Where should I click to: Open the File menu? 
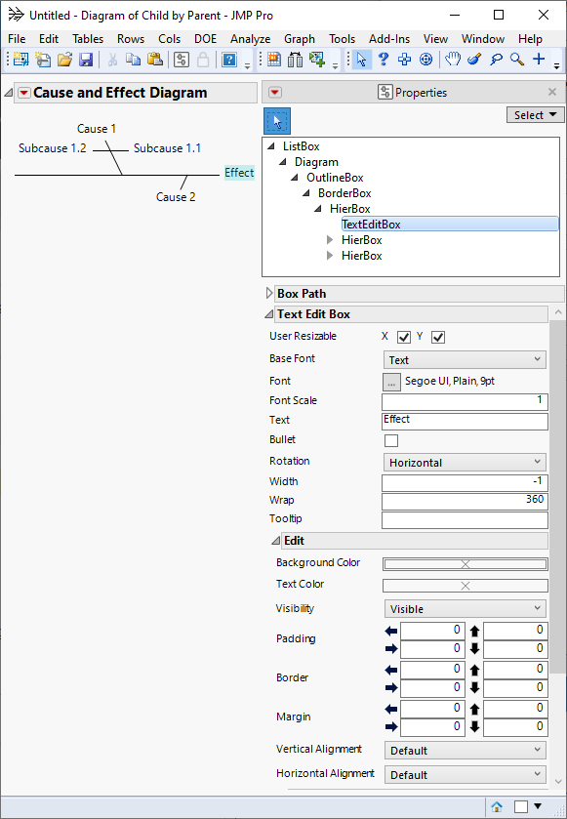[17, 39]
